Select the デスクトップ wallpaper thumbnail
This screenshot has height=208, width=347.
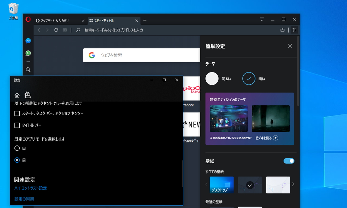tap(222, 185)
